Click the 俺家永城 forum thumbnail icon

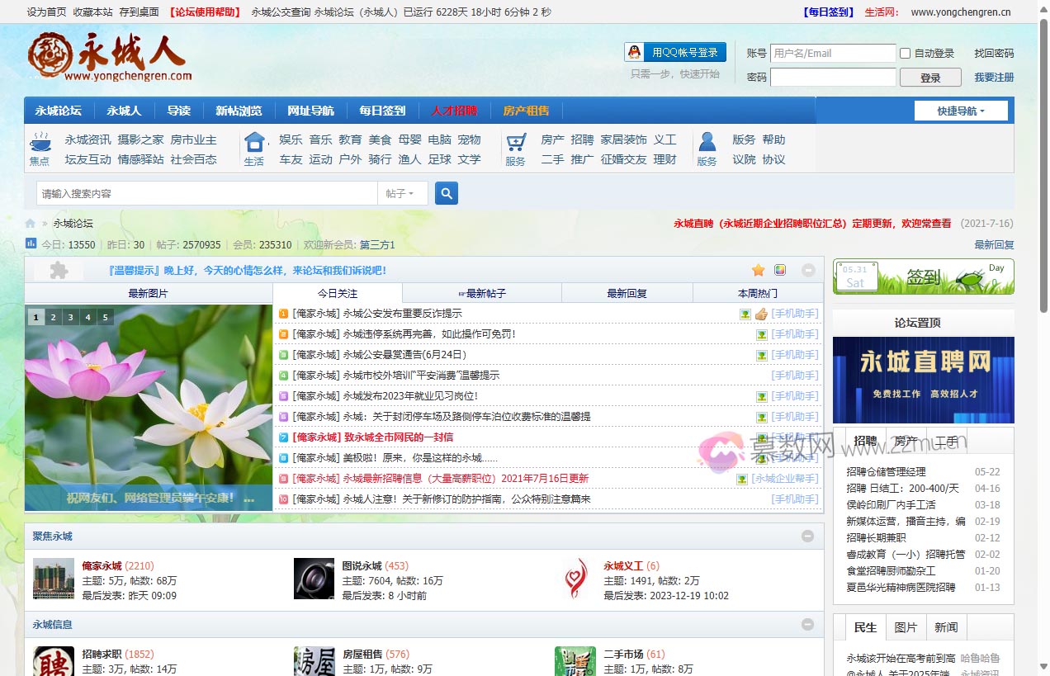(54, 579)
